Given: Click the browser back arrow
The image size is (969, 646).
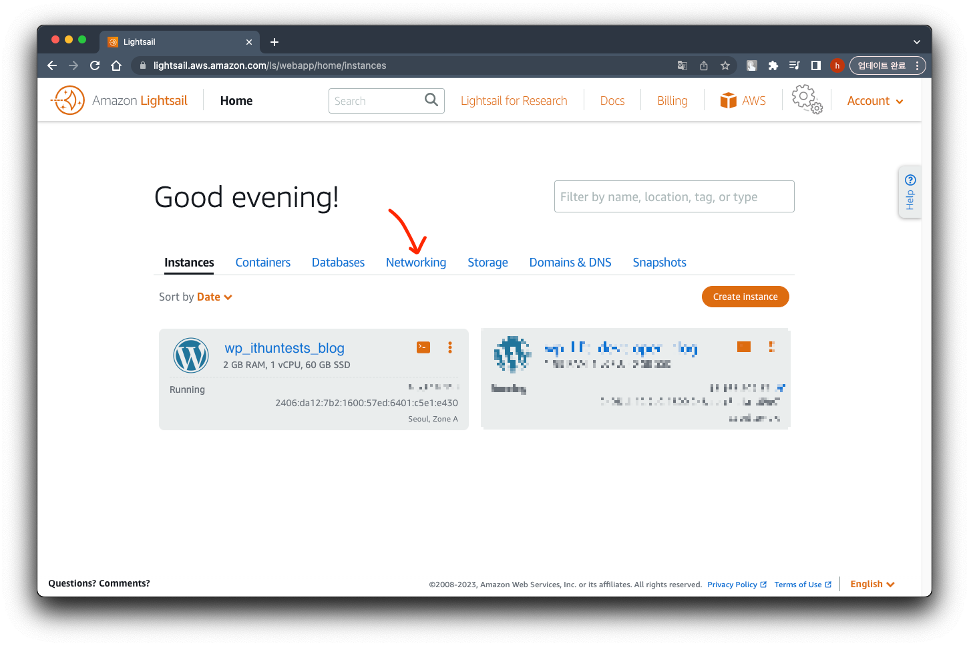Looking at the screenshot, I should tap(52, 65).
